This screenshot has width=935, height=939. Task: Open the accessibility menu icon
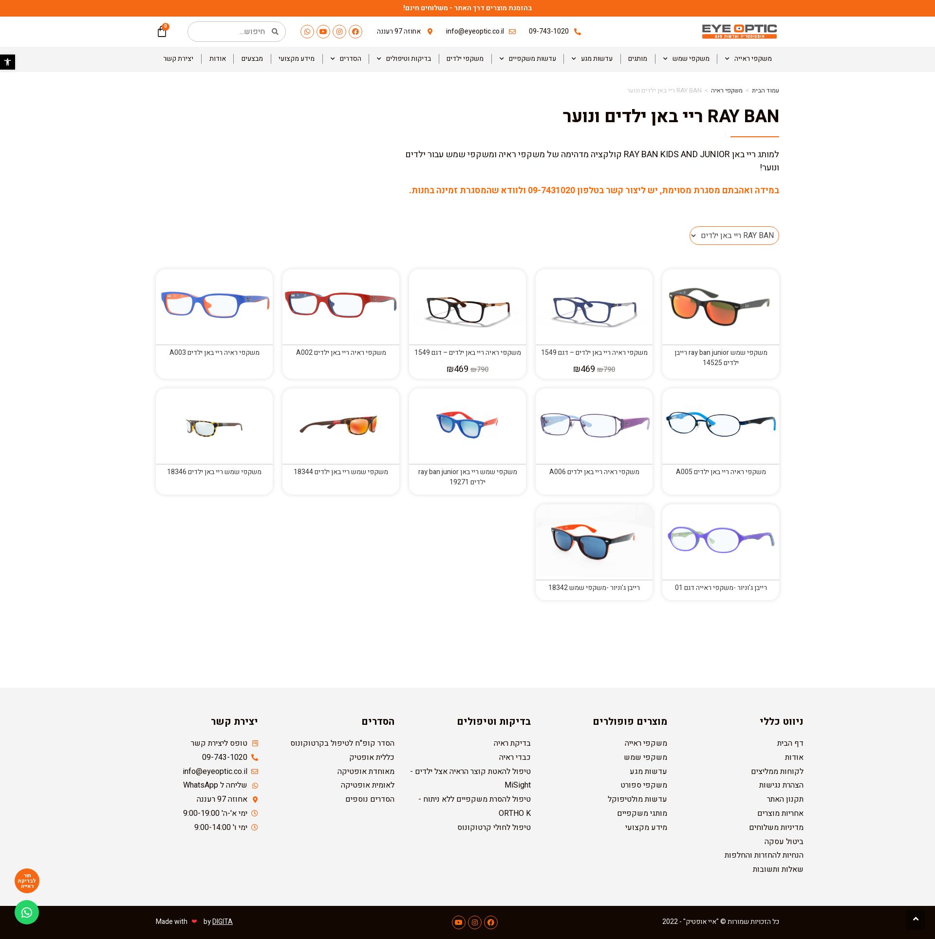7,62
